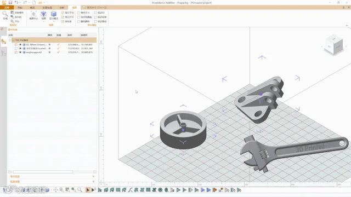
Task: Click the crosshair view center icon in ribbon
Action: tap(33, 14)
